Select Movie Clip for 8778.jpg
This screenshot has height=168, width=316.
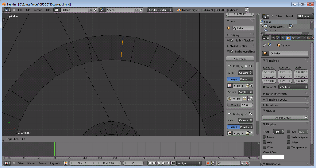click(x=246, y=79)
